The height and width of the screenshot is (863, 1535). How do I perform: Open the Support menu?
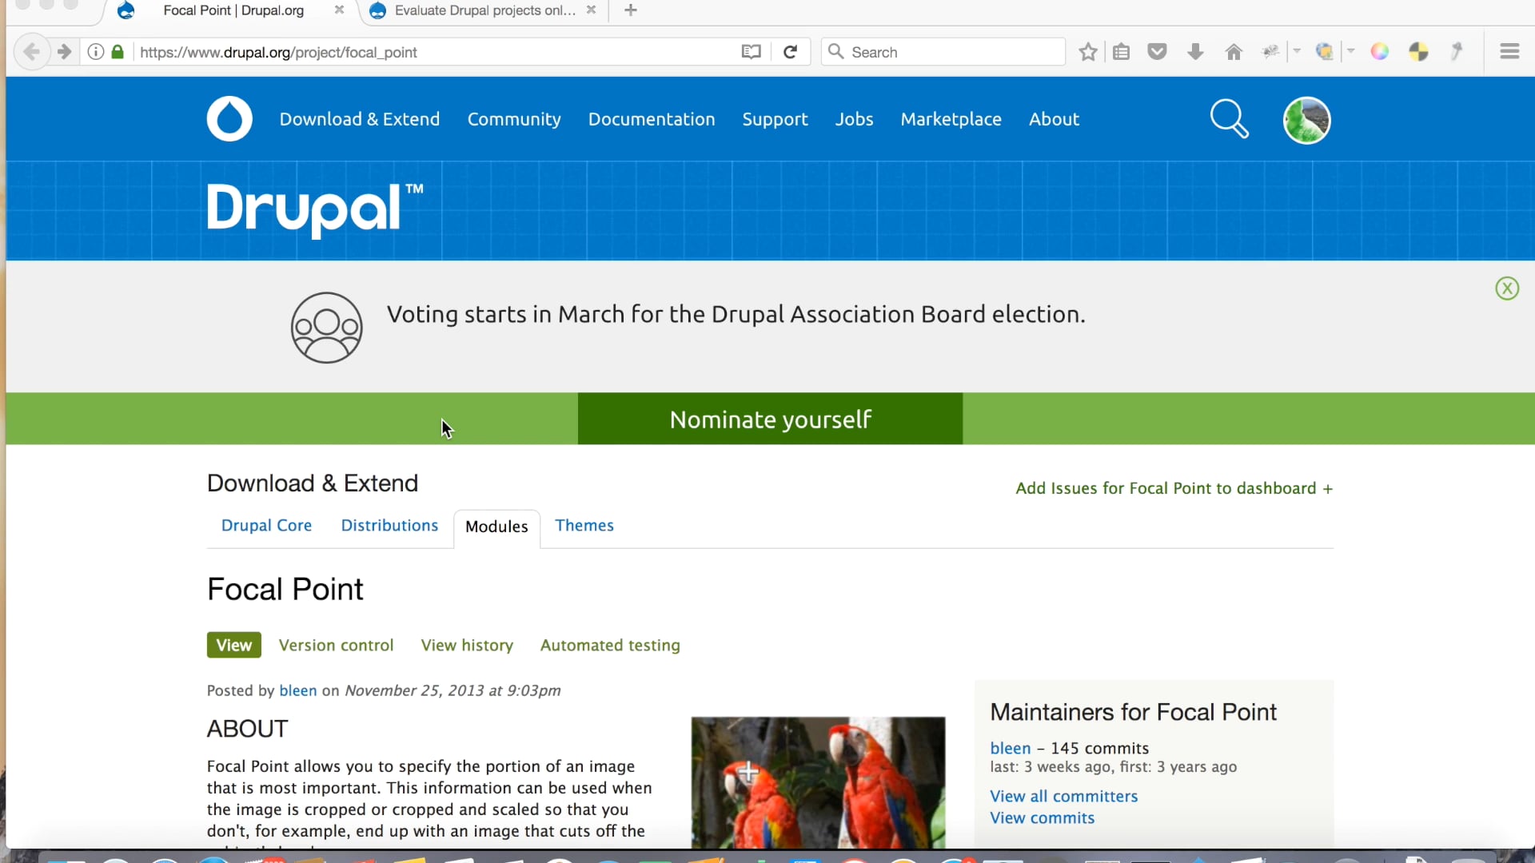click(775, 119)
